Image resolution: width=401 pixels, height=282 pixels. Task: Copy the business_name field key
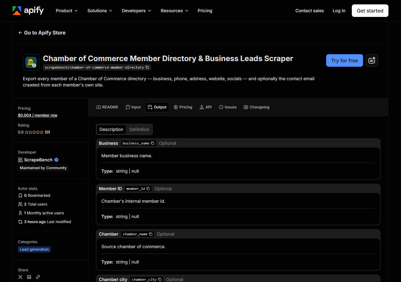point(153,143)
